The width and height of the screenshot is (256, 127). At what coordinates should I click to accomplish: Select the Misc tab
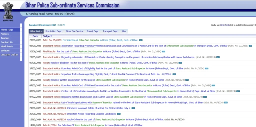click(124, 31)
